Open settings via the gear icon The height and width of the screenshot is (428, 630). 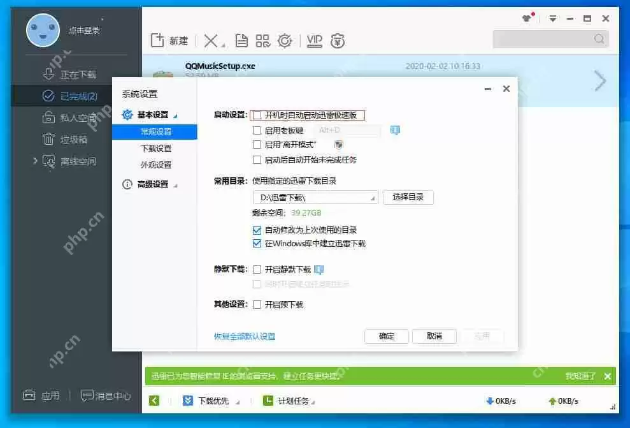[x=285, y=40]
